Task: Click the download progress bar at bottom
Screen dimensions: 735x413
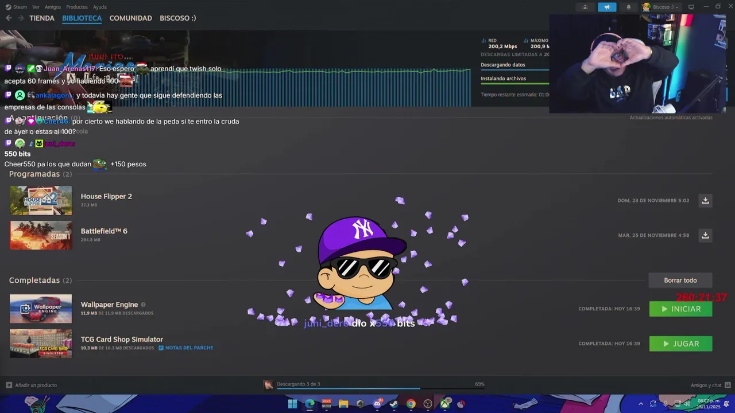Action: coord(381,389)
